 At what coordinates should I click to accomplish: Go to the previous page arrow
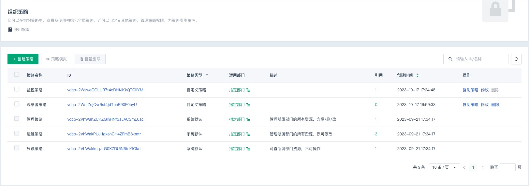[x=464, y=167]
